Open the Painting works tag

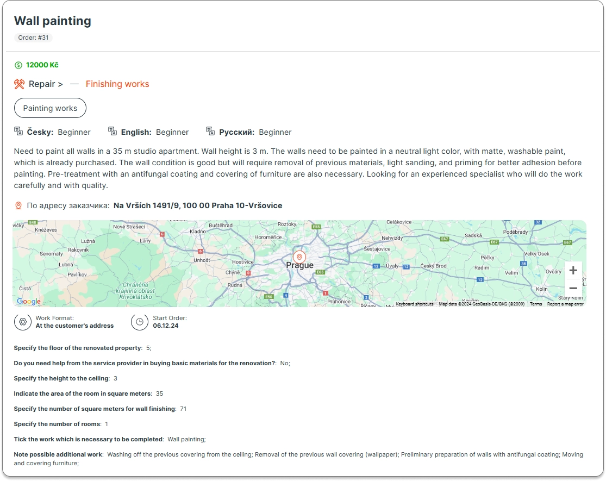click(50, 108)
